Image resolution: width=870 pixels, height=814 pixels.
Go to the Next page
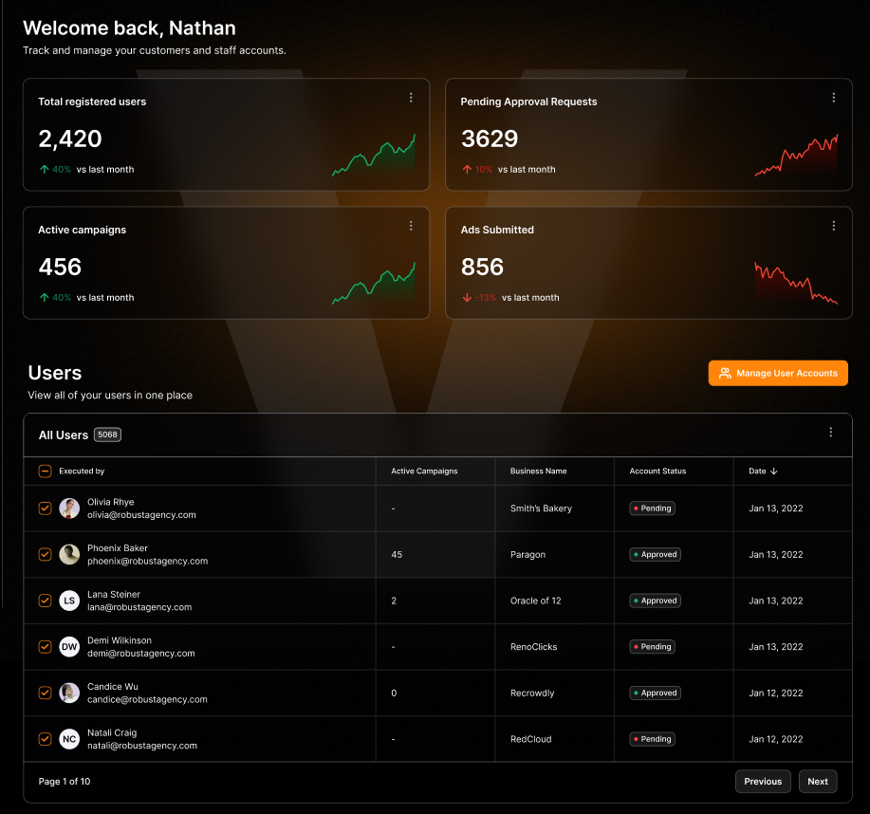(x=818, y=781)
